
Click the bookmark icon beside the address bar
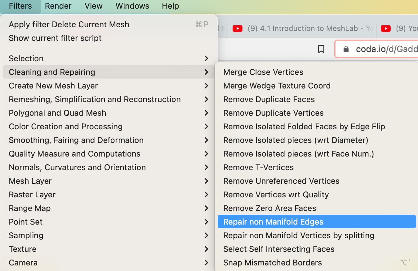[x=321, y=49]
